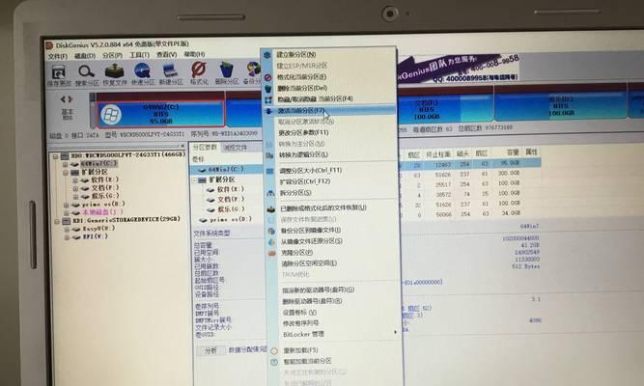Expand the 文档(F:) tree node
644x386 pixels.
coord(75,189)
